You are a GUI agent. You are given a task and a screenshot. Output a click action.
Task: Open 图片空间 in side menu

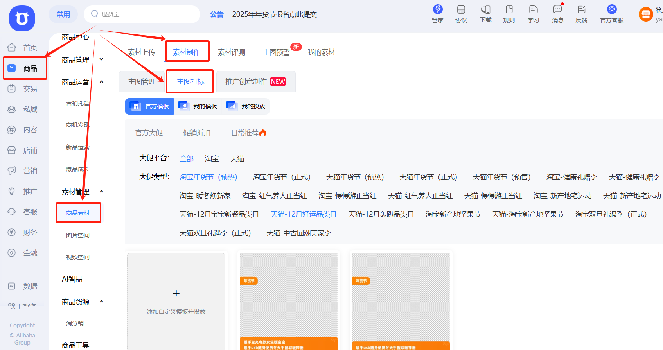click(x=78, y=235)
